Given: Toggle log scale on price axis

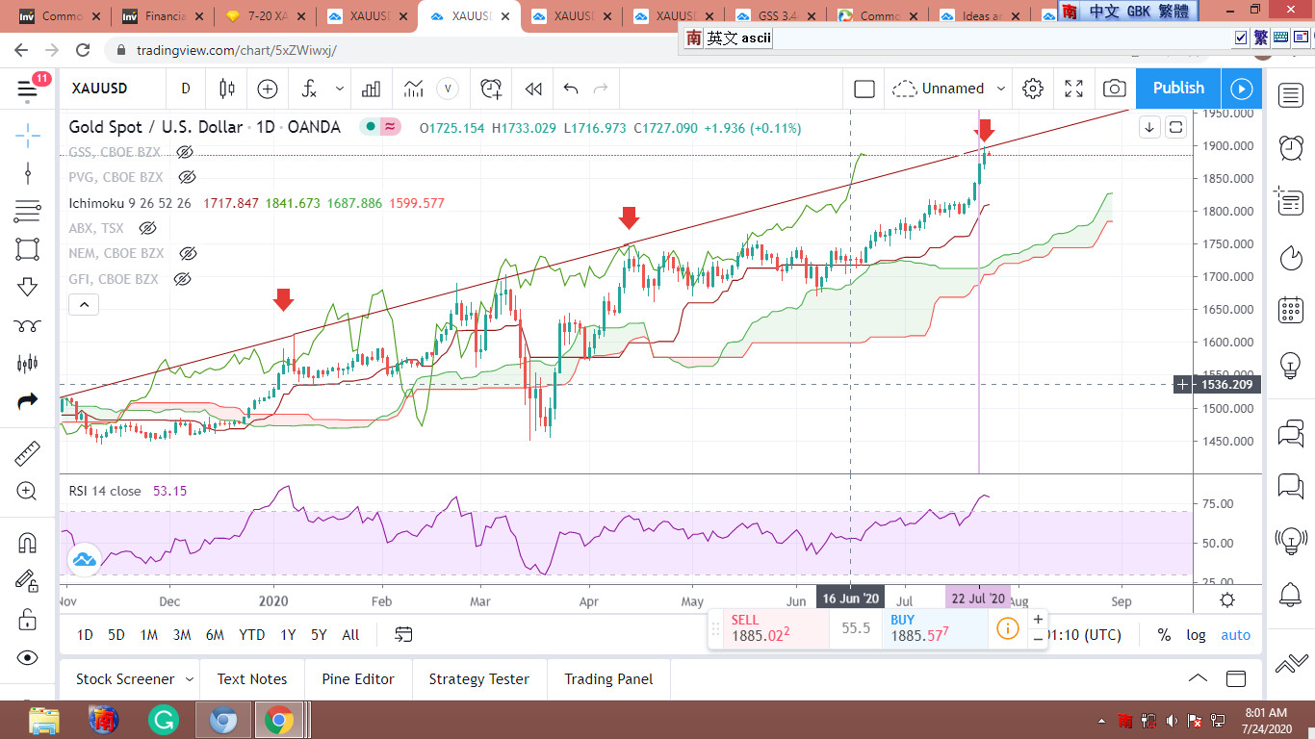Looking at the screenshot, I should 1196,635.
